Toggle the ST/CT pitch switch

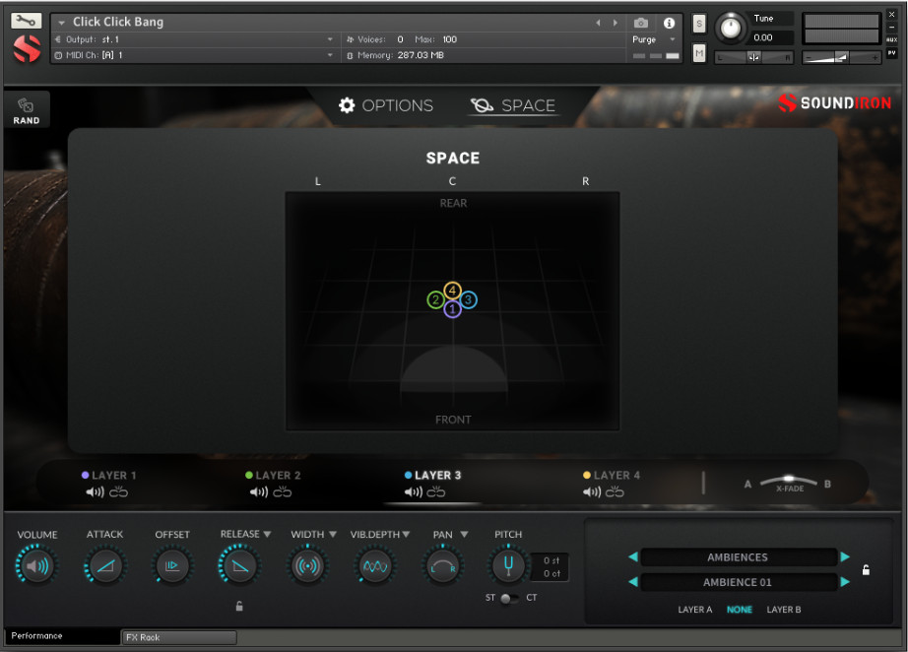[508, 597]
